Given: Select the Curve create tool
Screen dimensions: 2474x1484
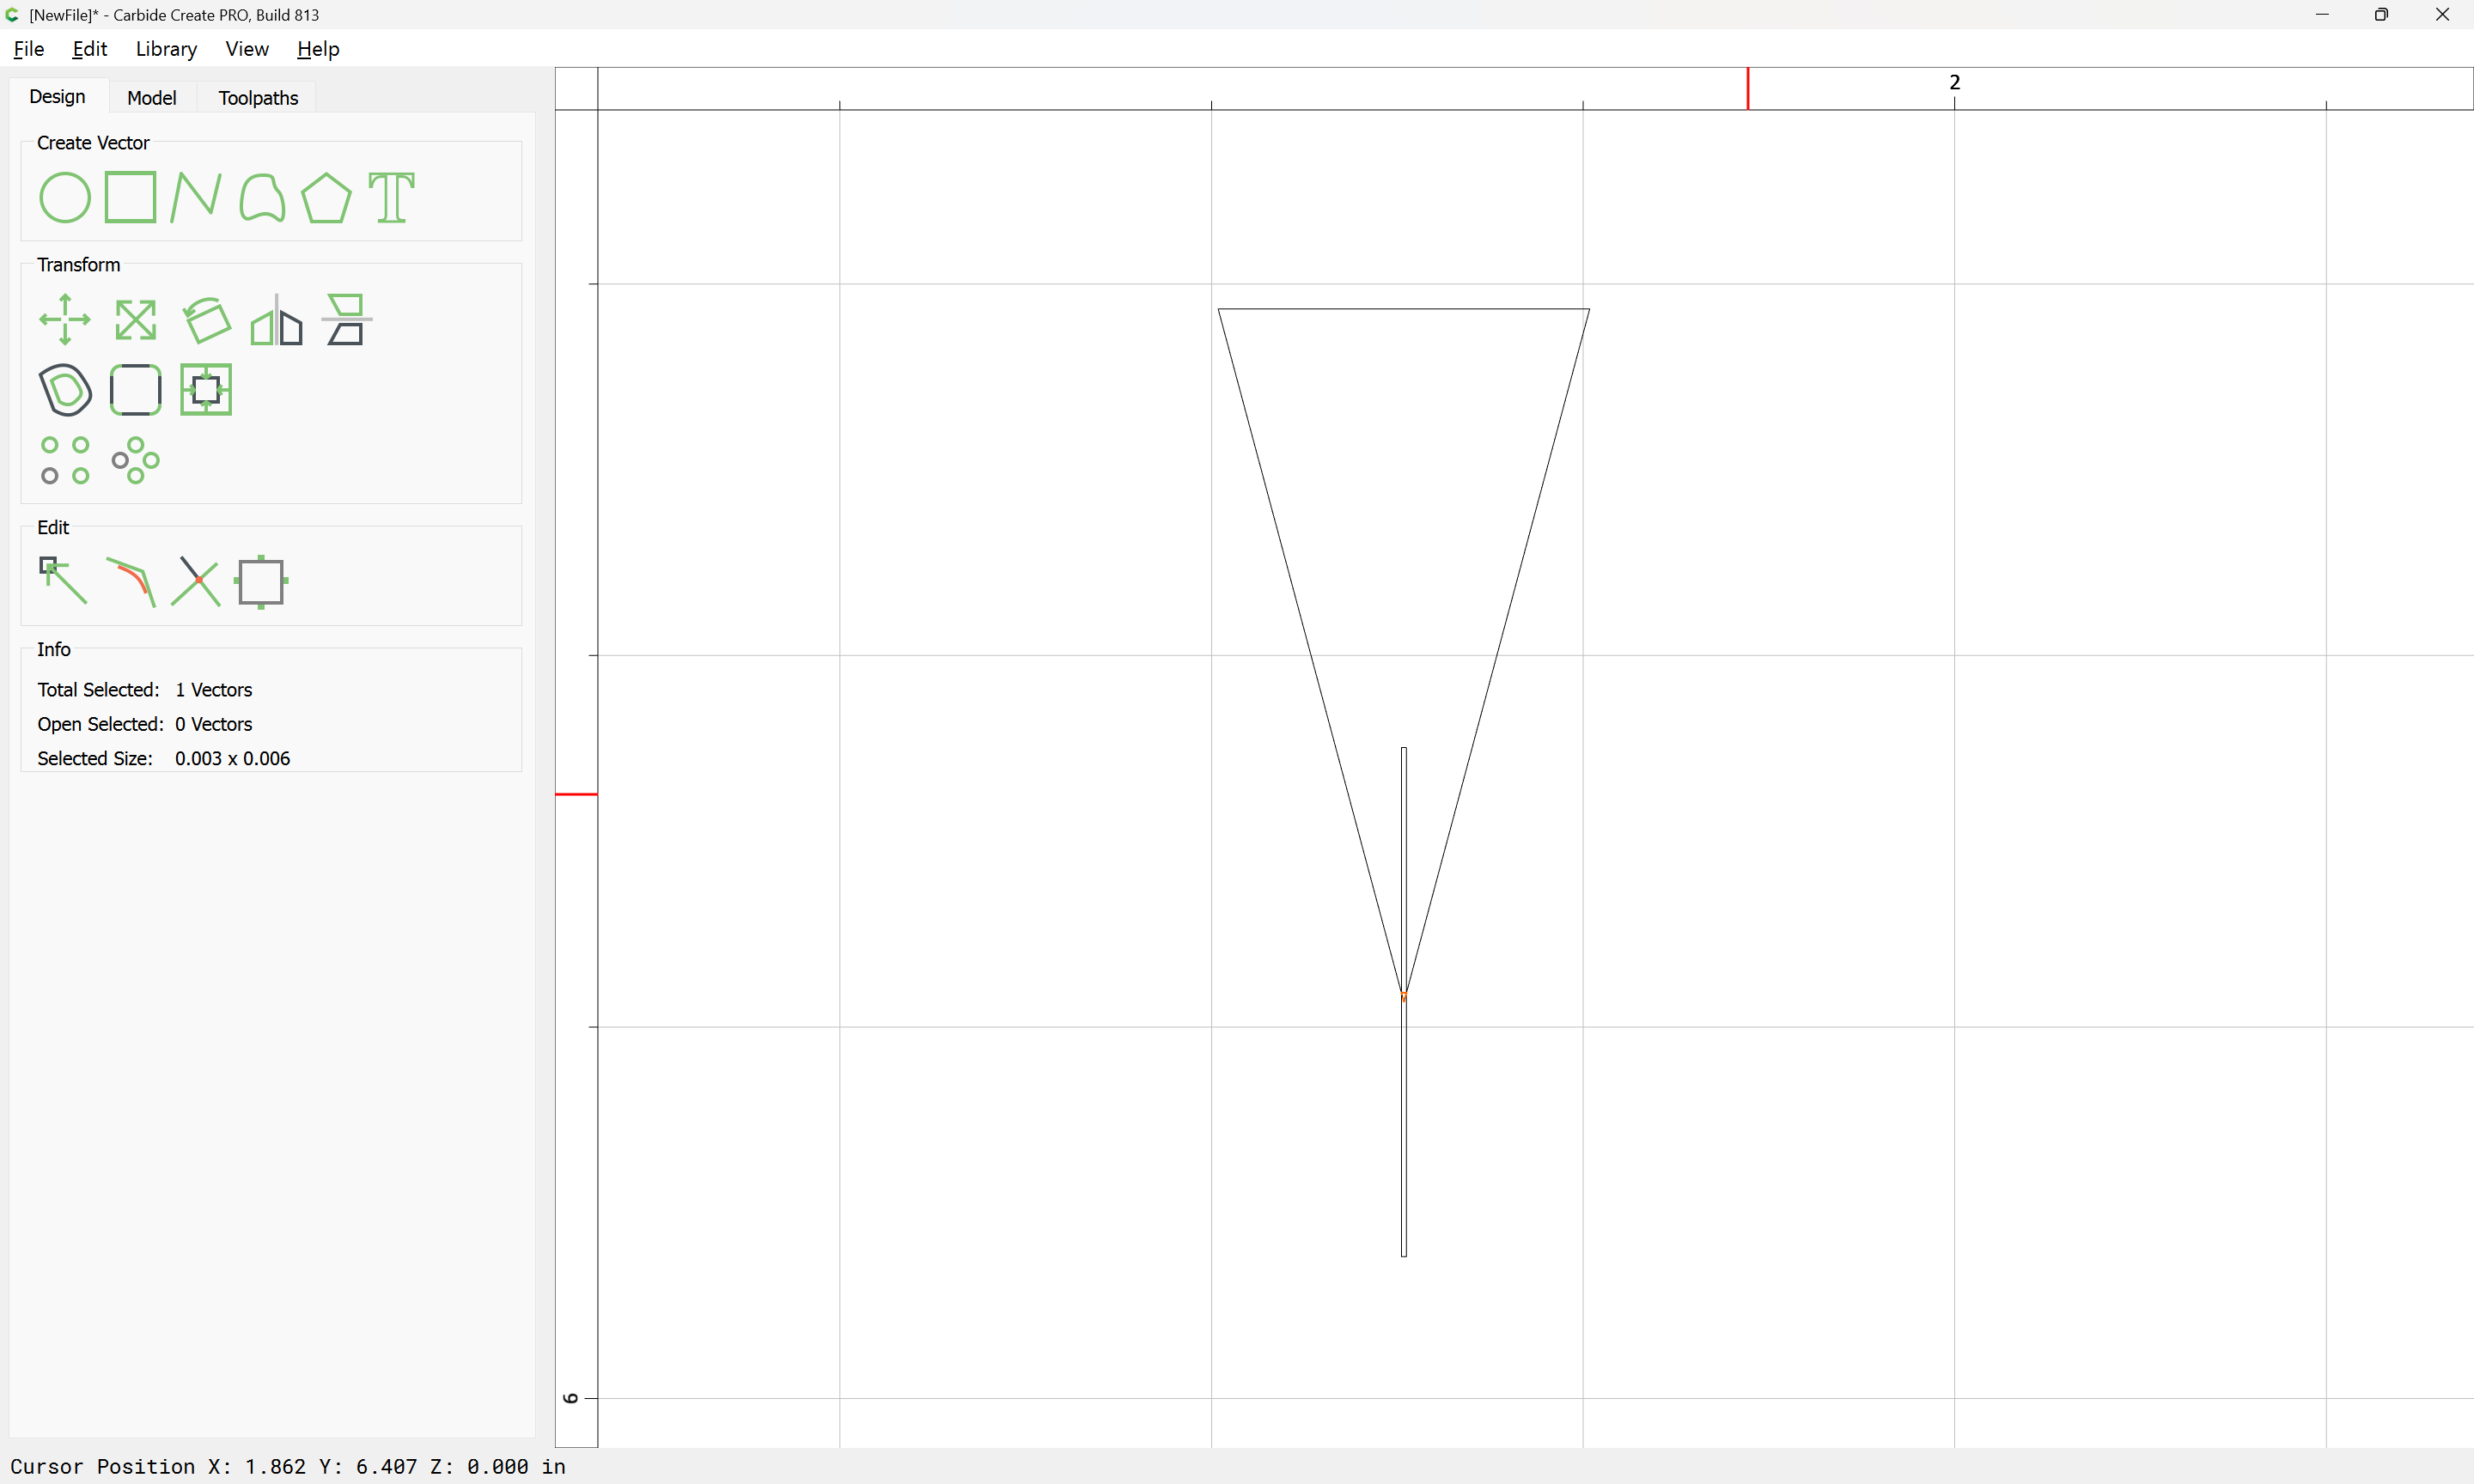Looking at the screenshot, I should click(262, 197).
